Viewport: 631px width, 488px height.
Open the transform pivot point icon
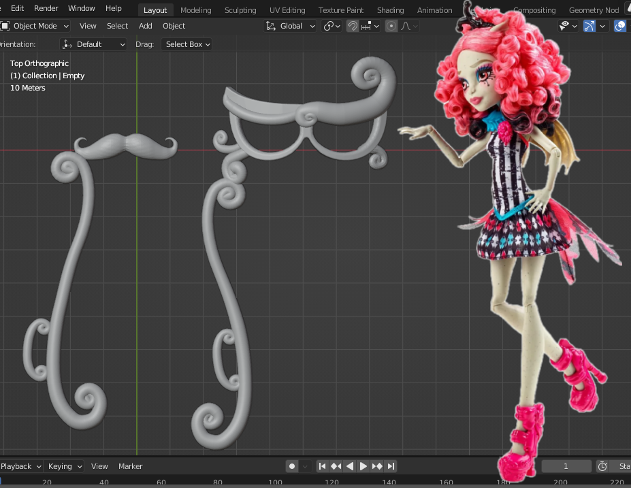point(328,26)
